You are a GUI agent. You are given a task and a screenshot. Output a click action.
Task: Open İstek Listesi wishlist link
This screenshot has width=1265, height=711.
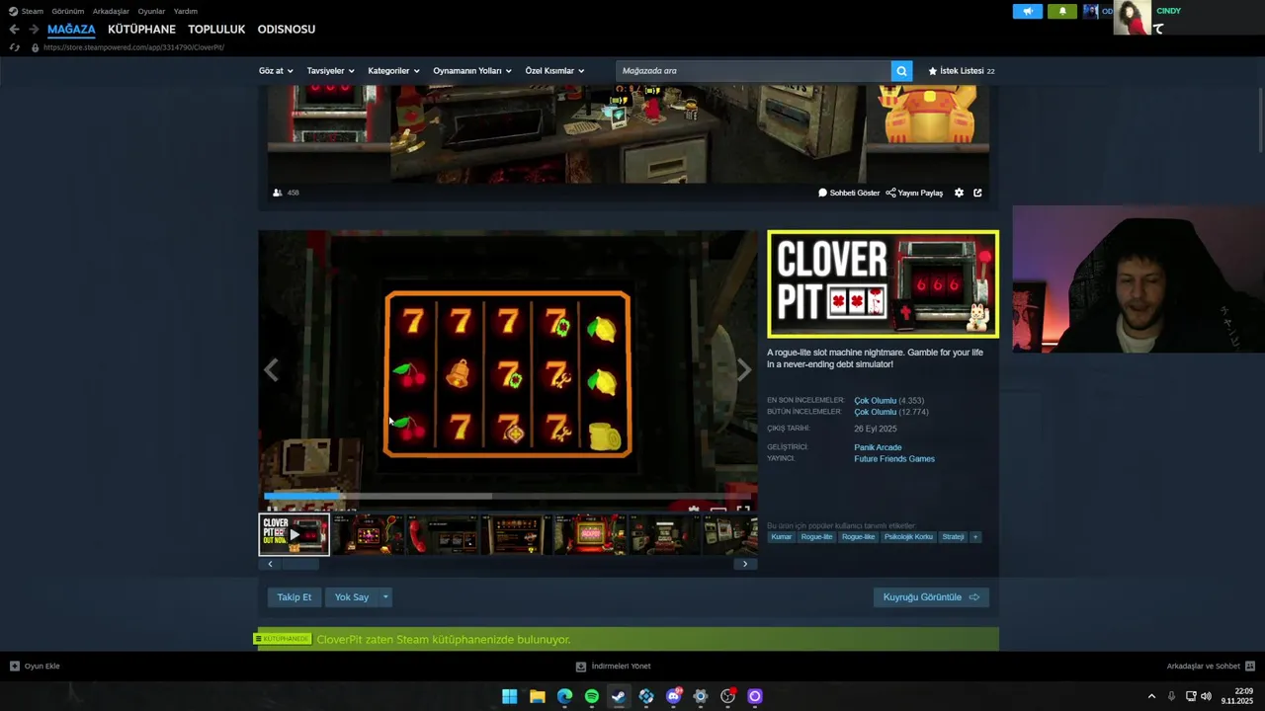coord(962,71)
